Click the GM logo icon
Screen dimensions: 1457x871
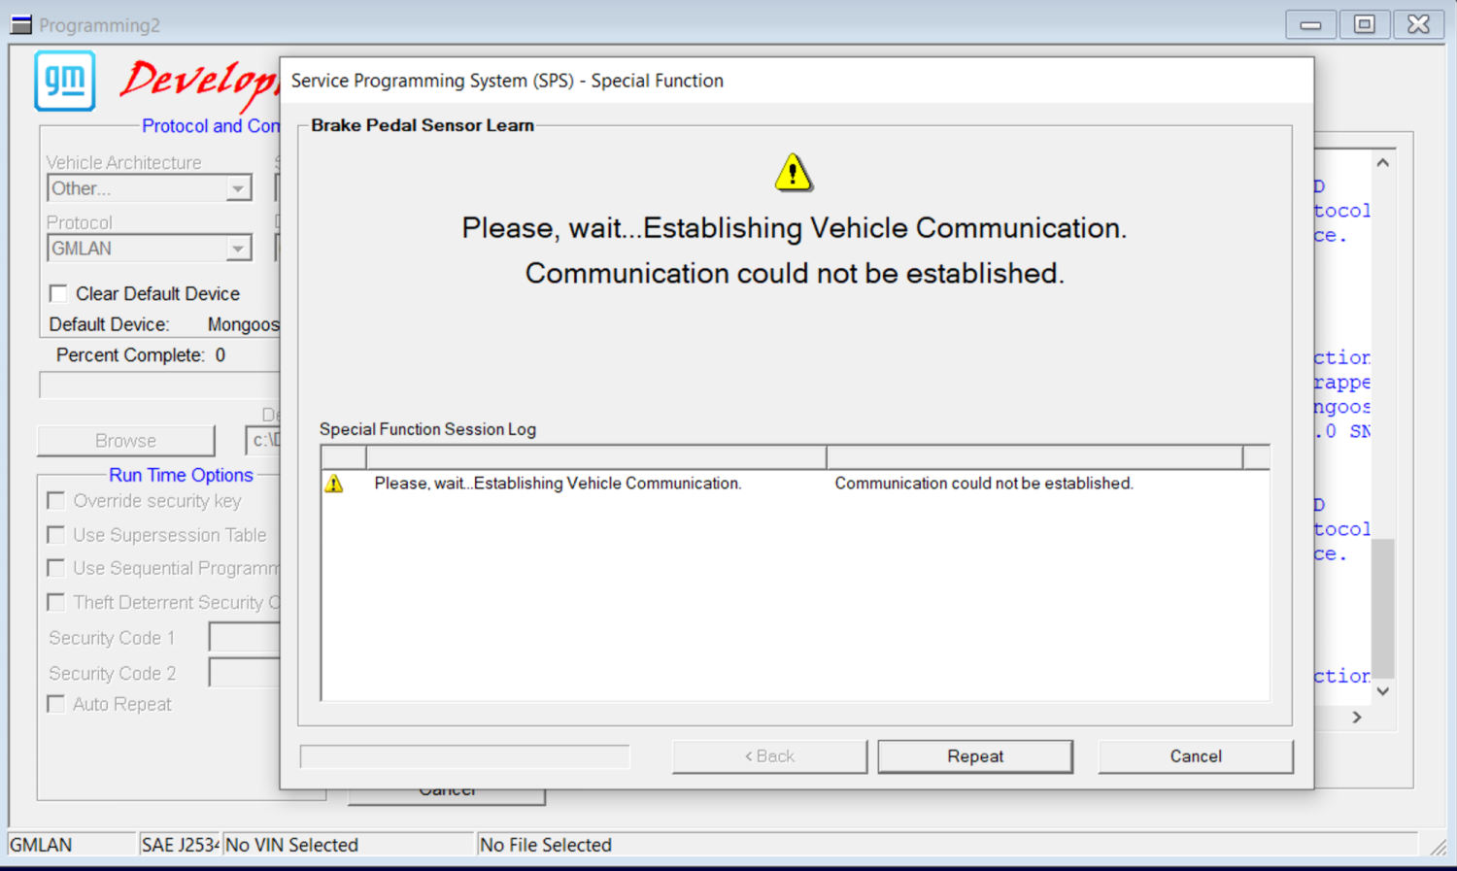(65, 81)
